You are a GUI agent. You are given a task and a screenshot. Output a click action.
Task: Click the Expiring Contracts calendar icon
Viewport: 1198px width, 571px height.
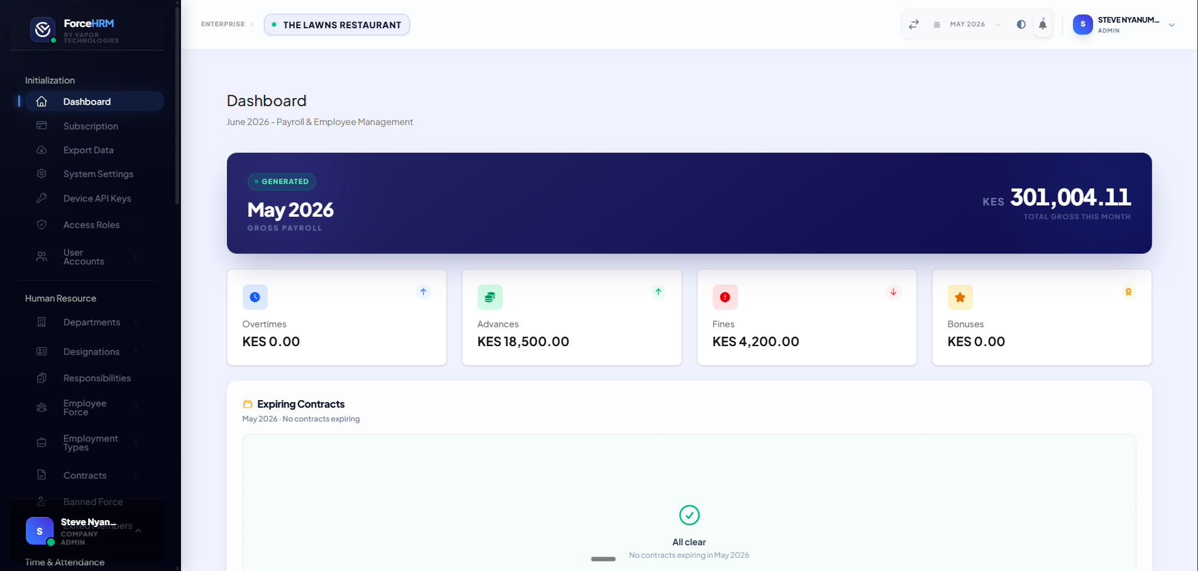pyautogui.click(x=248, y=404)
